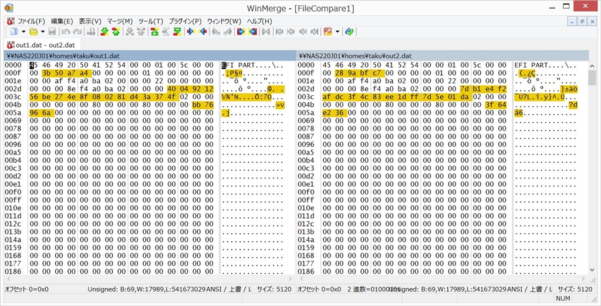
Task: Click the out1.dat left pane path header
Action: point(150,56)
